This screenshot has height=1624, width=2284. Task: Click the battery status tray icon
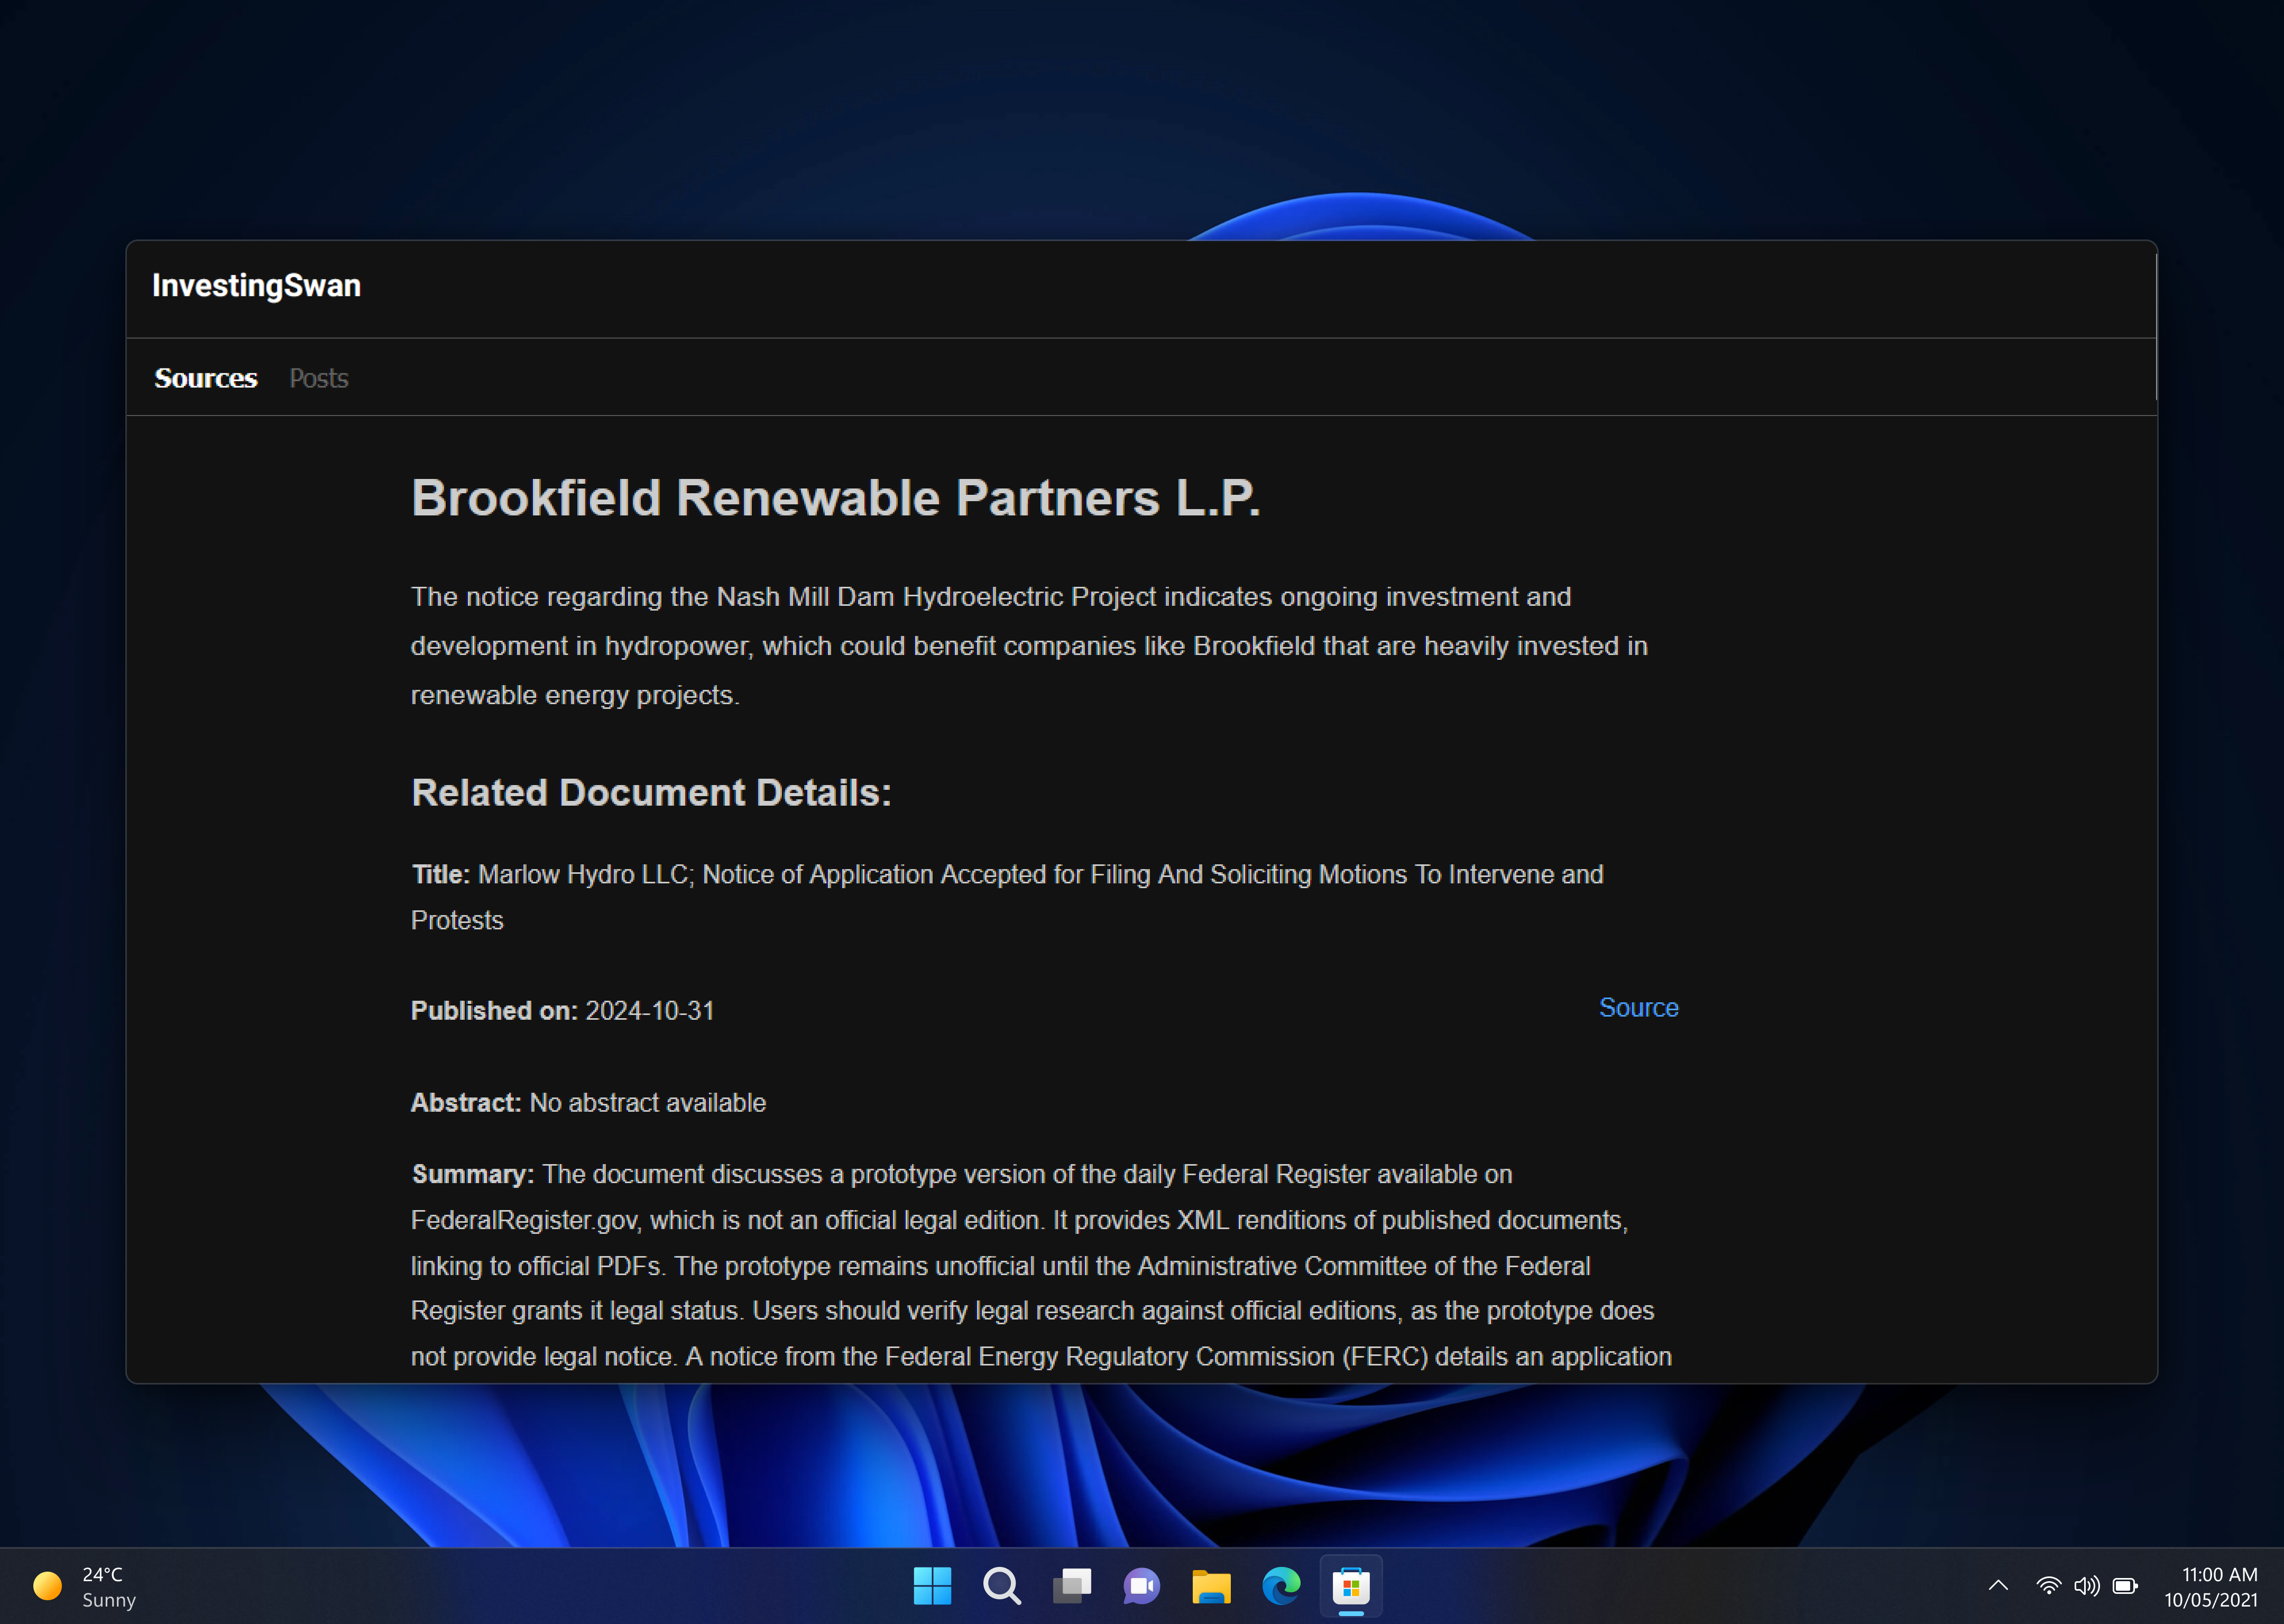point(2125,1585)
